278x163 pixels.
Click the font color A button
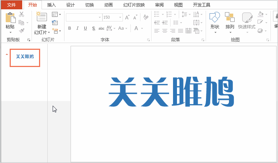(136, 28)
